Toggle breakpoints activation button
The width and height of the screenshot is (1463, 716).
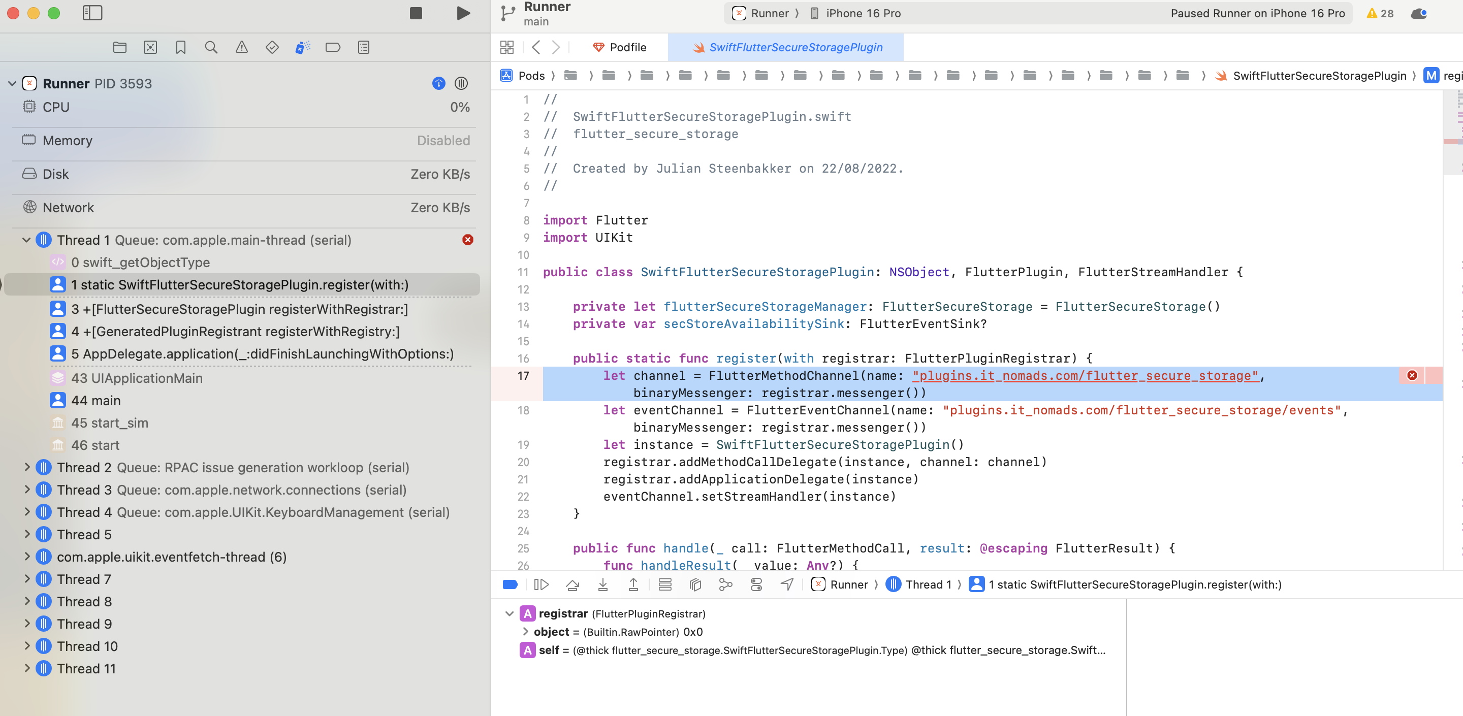(x=510, y=584)
